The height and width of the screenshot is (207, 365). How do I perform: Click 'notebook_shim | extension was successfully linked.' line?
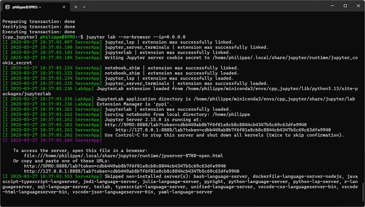(172, 68)
